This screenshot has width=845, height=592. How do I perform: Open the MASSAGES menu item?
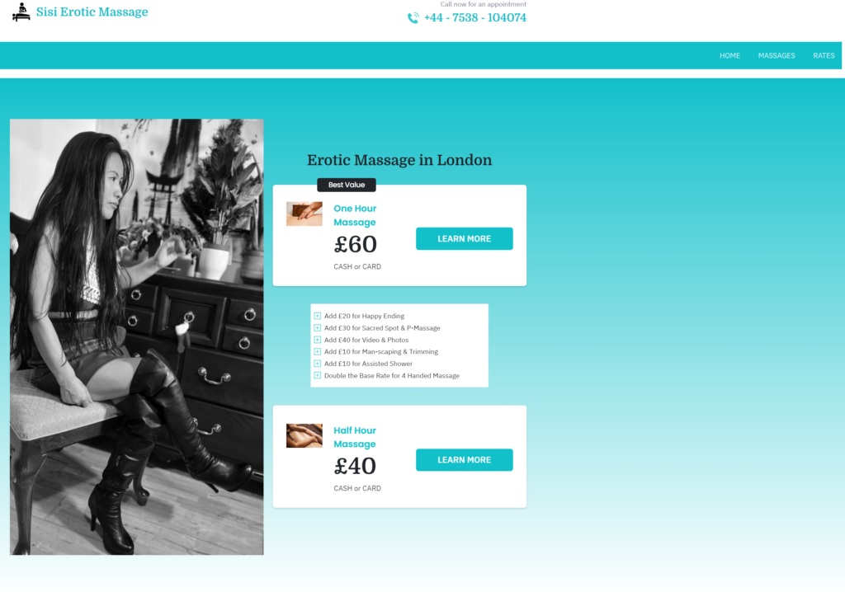[x=777, y=55]
